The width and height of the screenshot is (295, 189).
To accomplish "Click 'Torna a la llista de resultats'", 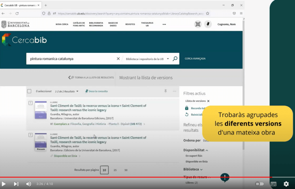I will tap(91, 77).
